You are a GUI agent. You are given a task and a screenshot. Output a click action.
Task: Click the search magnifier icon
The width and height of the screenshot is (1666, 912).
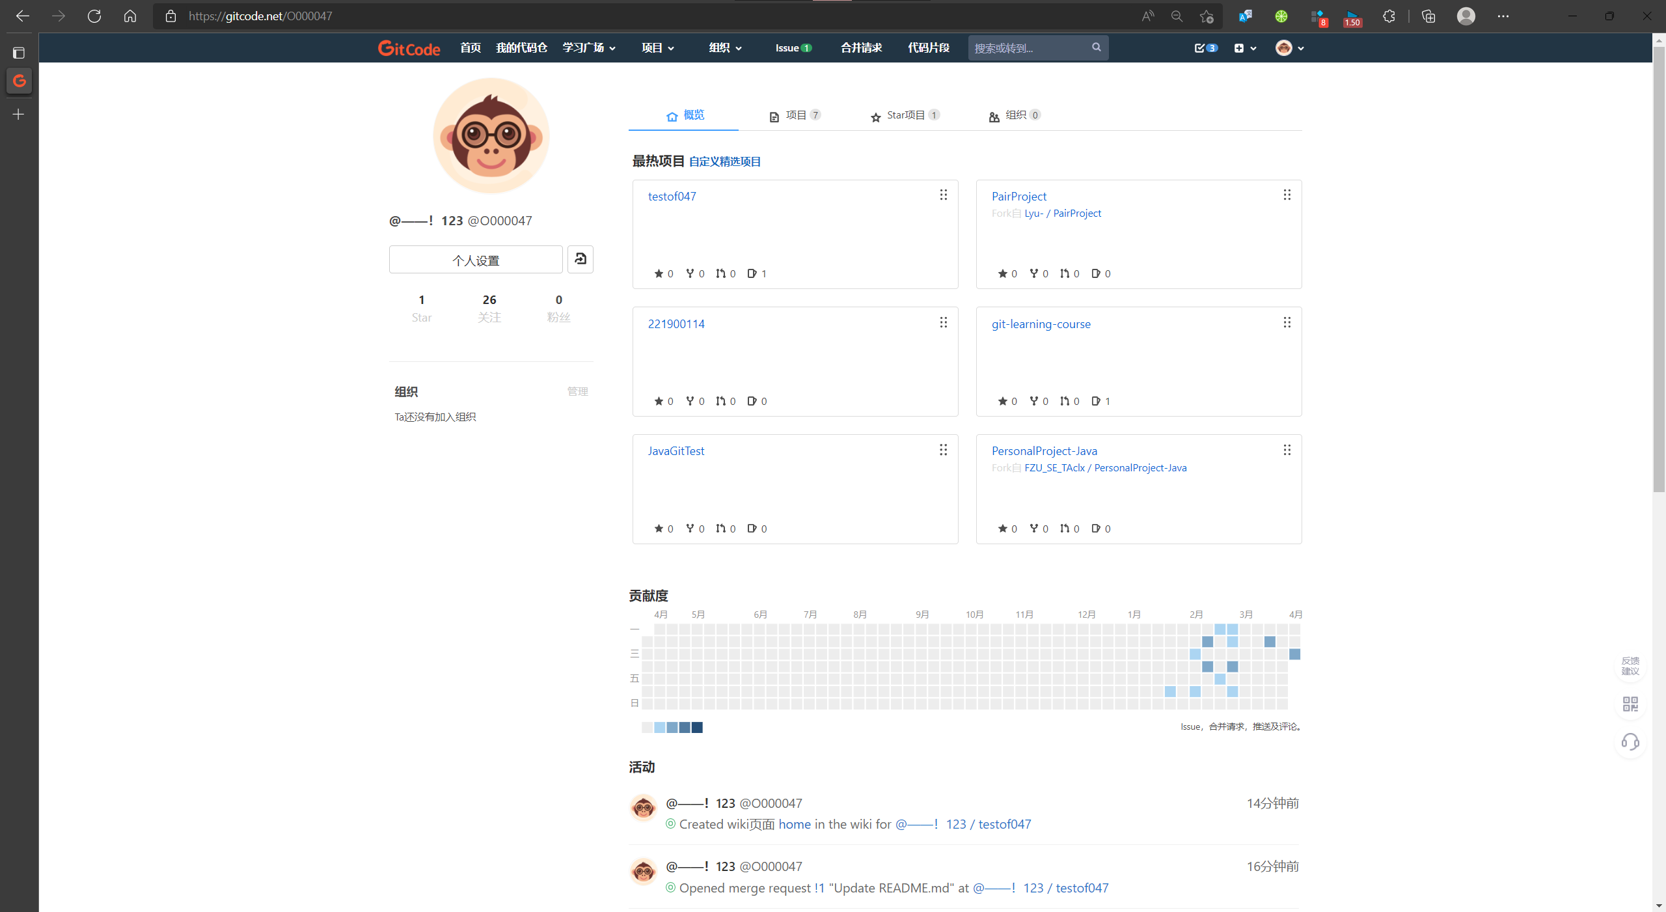pos(1097,48)
